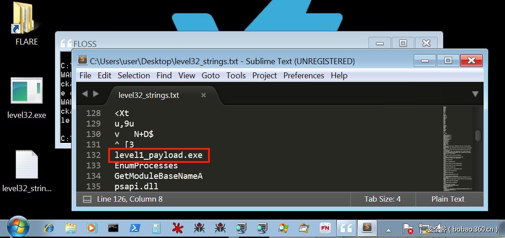Image resolution: width=505 pixels, height=238 pixels.
Task: Show hidden system tray icons
Action: point(388,229)
